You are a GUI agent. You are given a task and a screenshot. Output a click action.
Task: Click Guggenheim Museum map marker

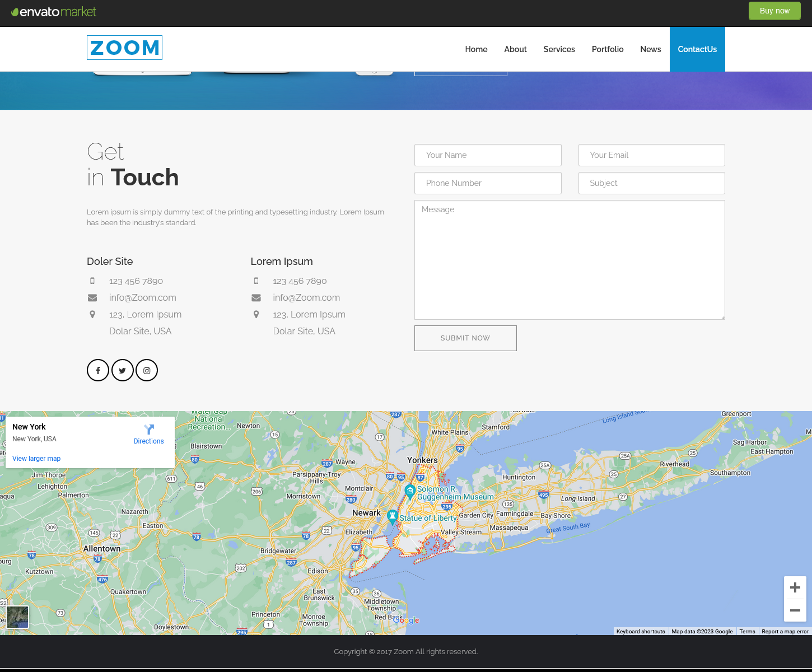pos(410,492)
